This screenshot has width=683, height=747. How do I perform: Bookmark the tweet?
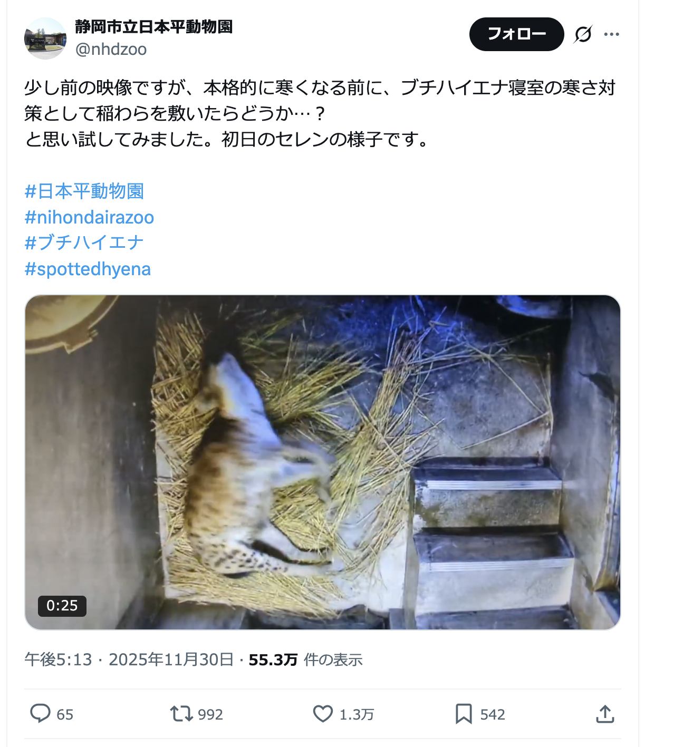point(464,714)
